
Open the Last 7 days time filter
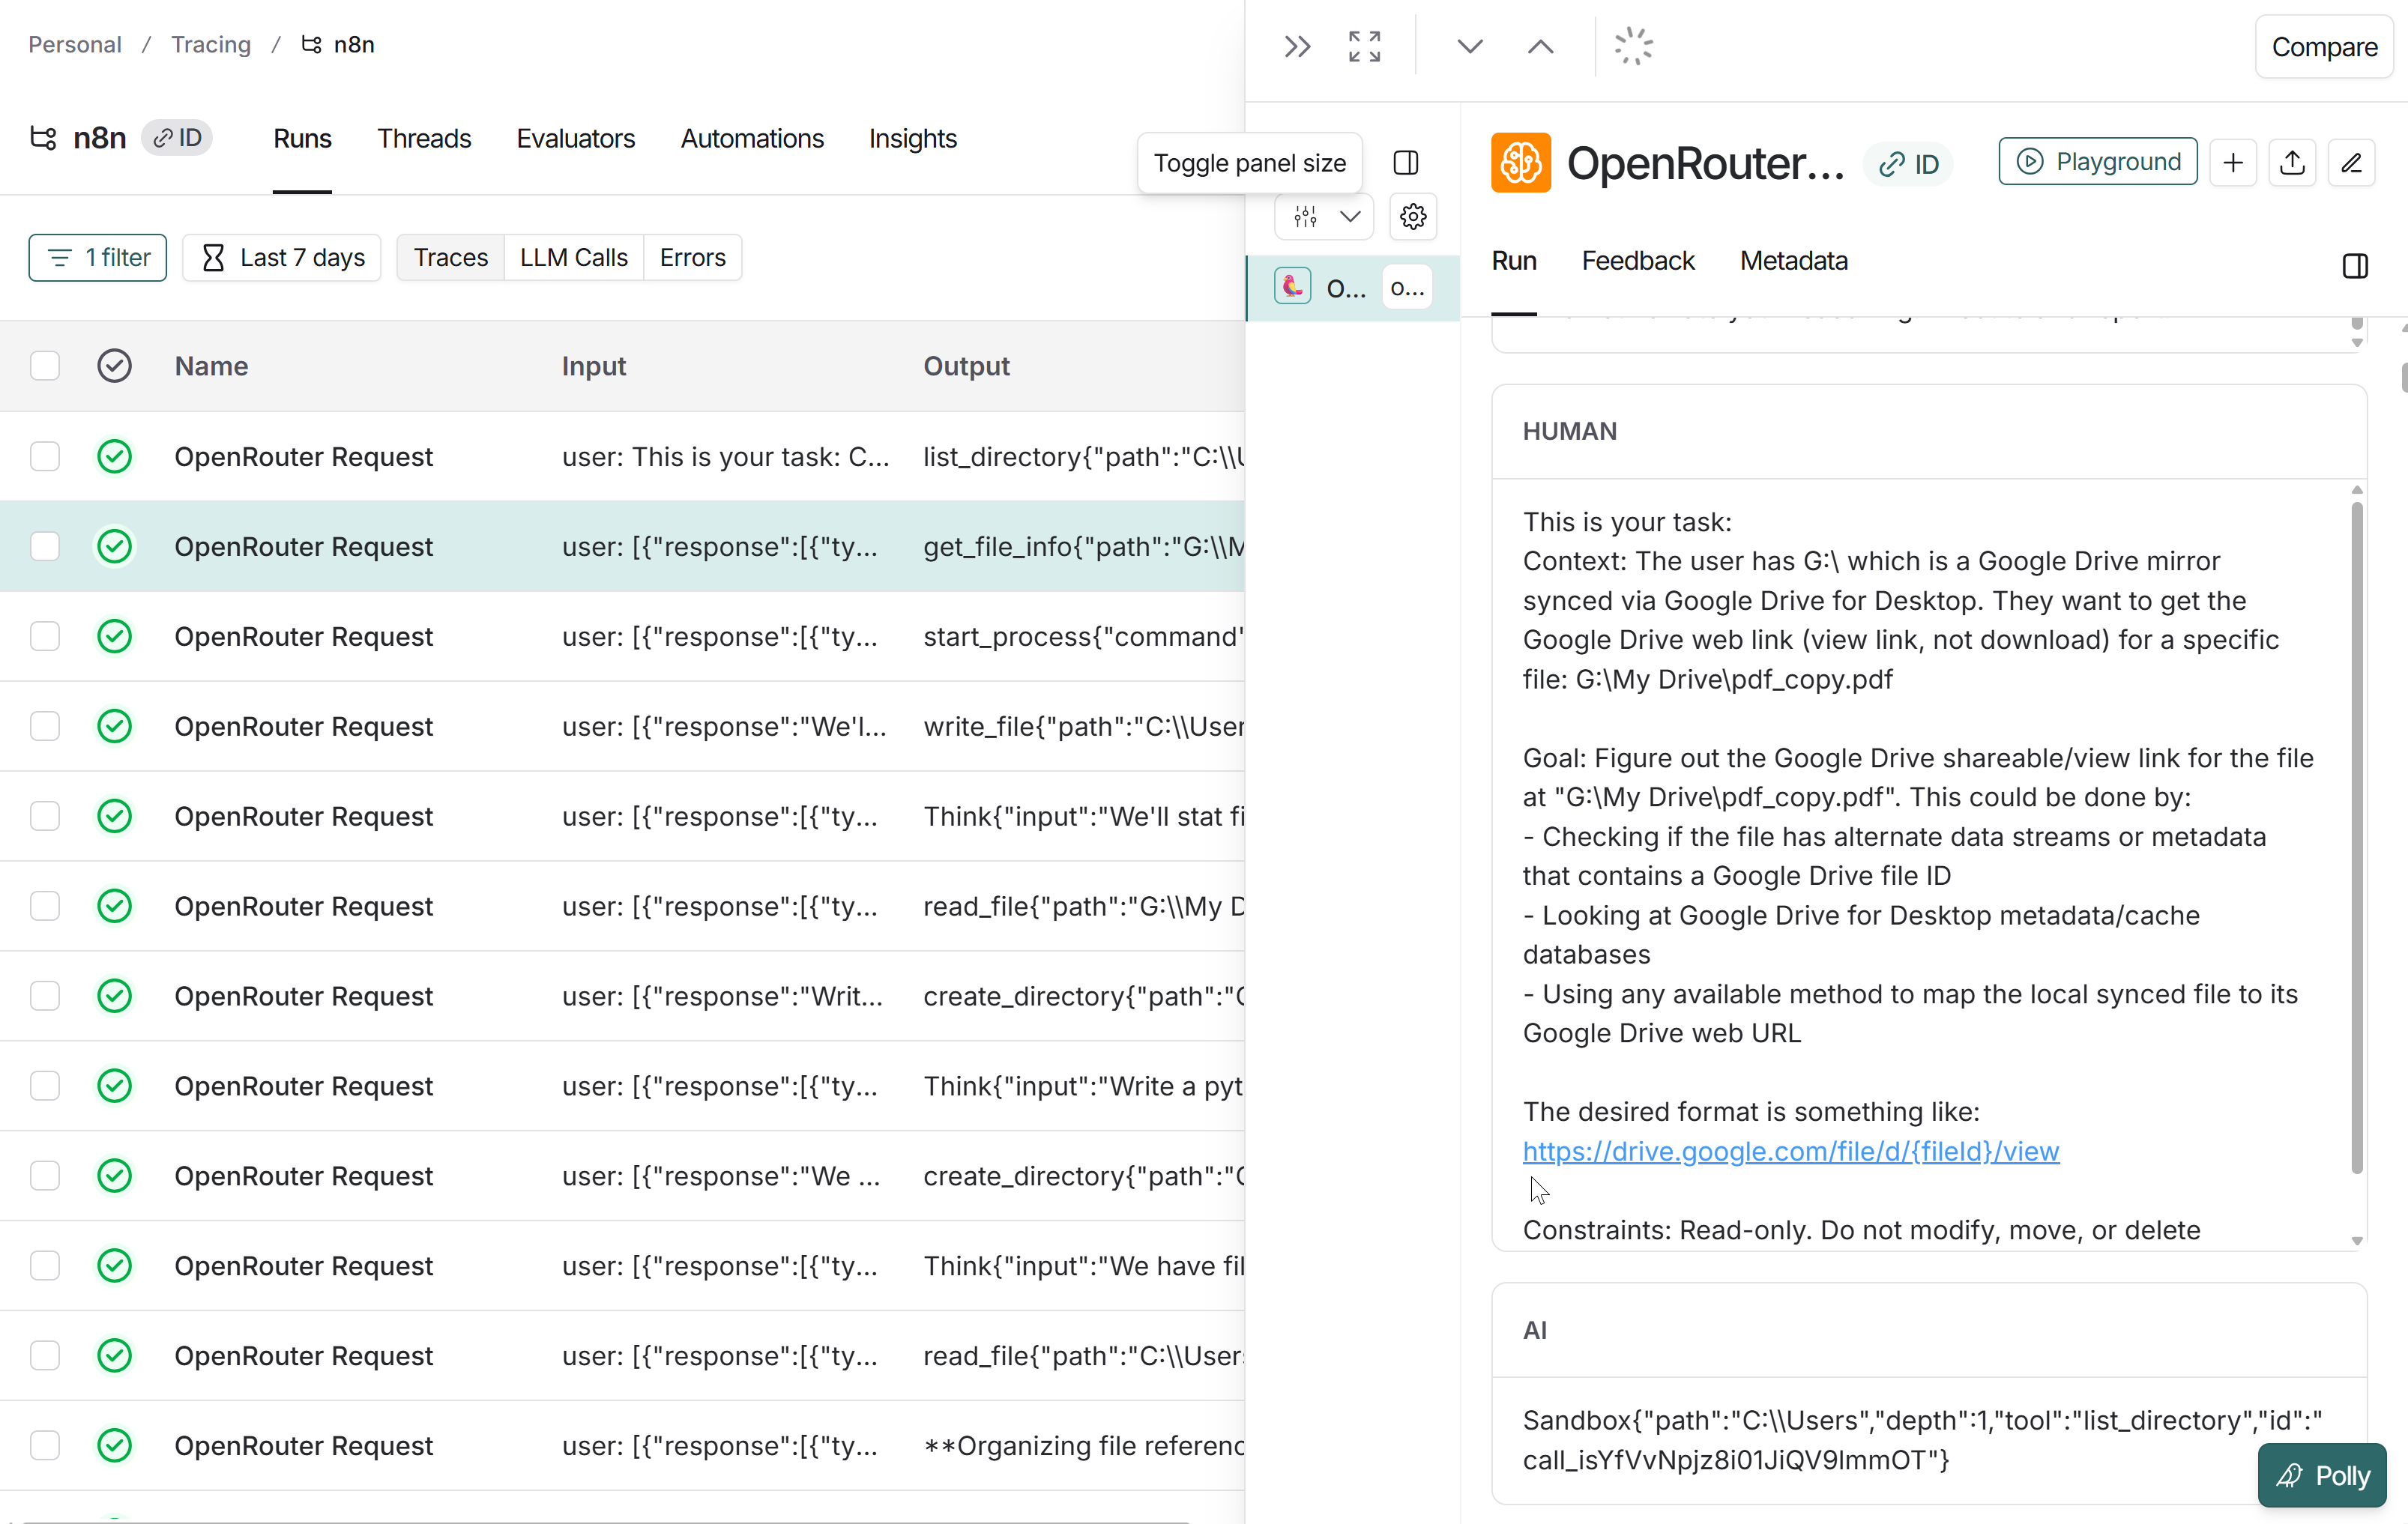[282, 257]
